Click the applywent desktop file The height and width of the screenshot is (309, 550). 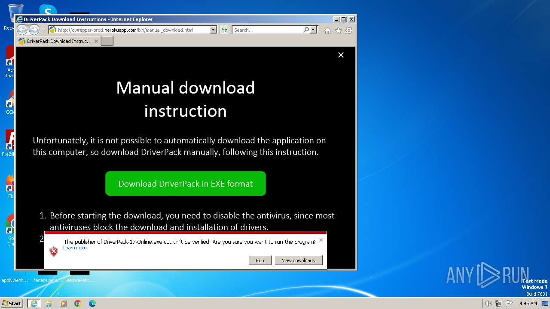15,277
